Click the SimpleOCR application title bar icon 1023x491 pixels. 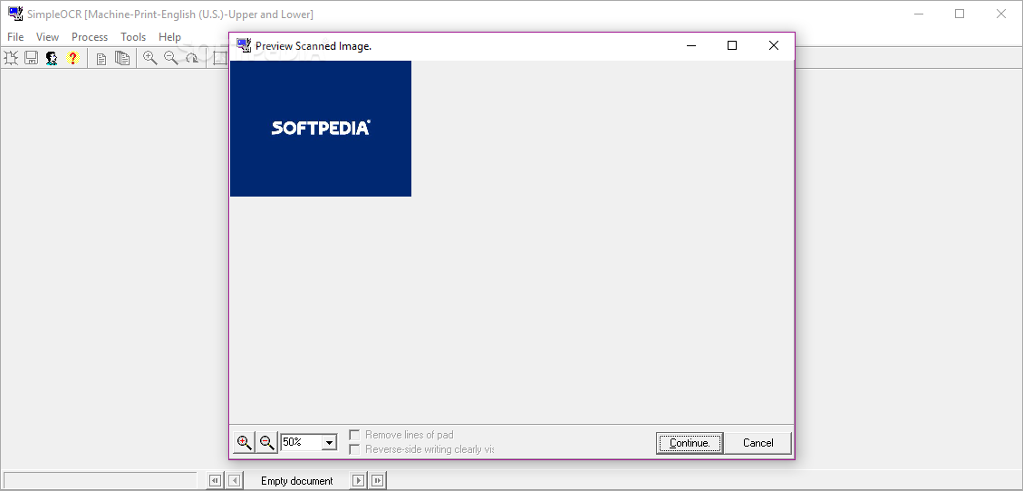point(15,13)
